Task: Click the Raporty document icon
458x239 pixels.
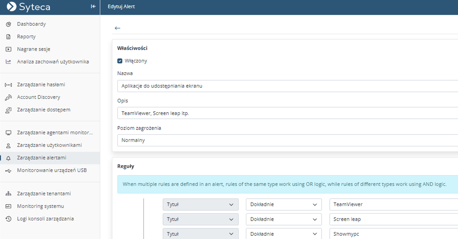Action: (8, 37)
